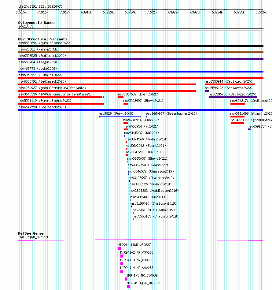Screen dimensions: 272x290
Task: Select the nsv3366220 (Audano2019) label
Action: coord(150,184)
